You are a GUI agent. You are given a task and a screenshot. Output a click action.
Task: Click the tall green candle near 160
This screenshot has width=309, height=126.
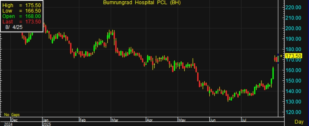(273, 73)
